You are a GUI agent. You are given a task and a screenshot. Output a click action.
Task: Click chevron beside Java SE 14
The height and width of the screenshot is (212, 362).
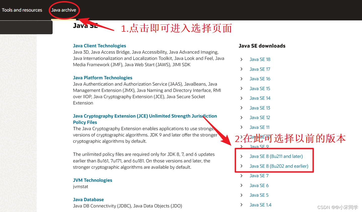click(x=241, y=98)
